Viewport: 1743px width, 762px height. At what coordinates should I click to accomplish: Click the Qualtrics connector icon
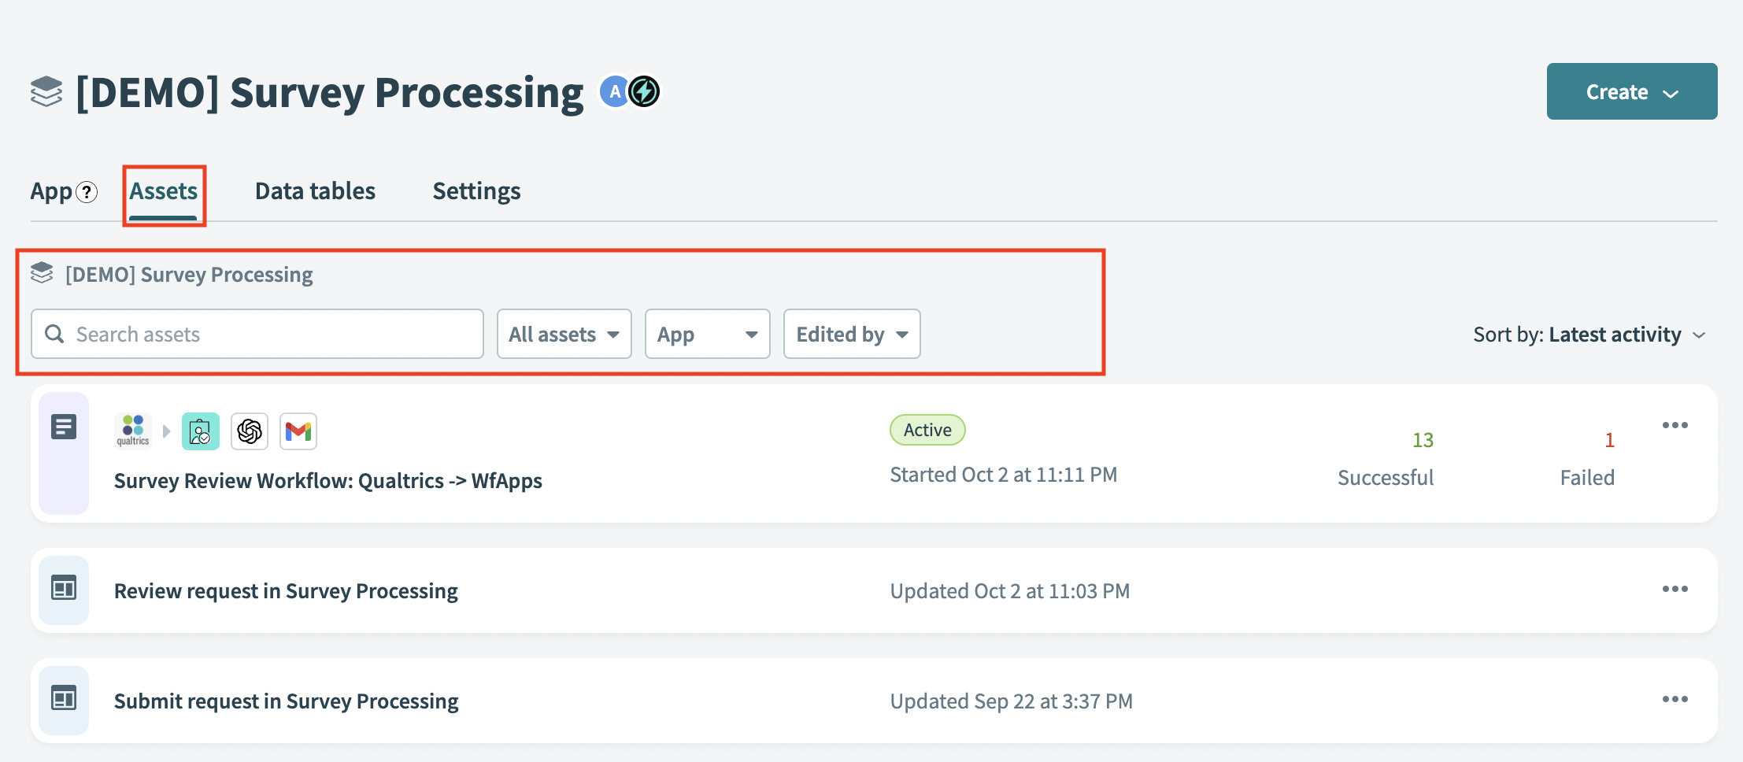click(x=132, y=431)
